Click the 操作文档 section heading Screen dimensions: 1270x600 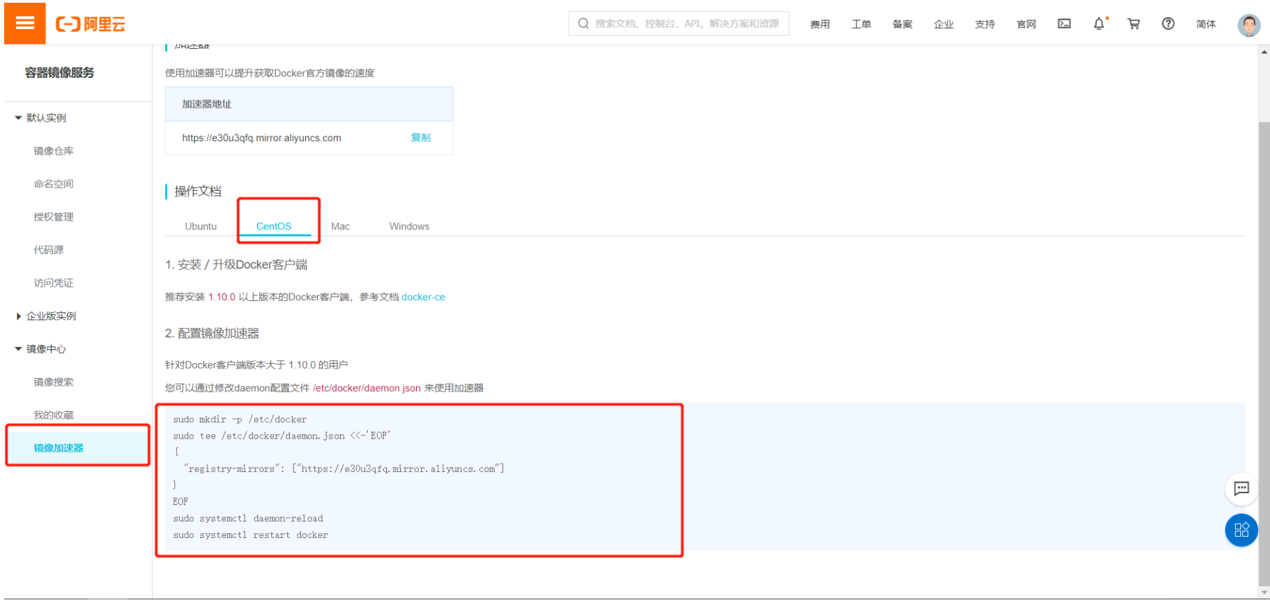[x=198, y=191]
